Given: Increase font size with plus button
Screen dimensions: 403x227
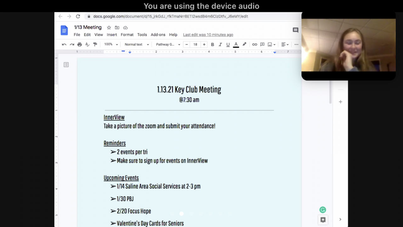Looking at the screenshot, I should 204,44.
